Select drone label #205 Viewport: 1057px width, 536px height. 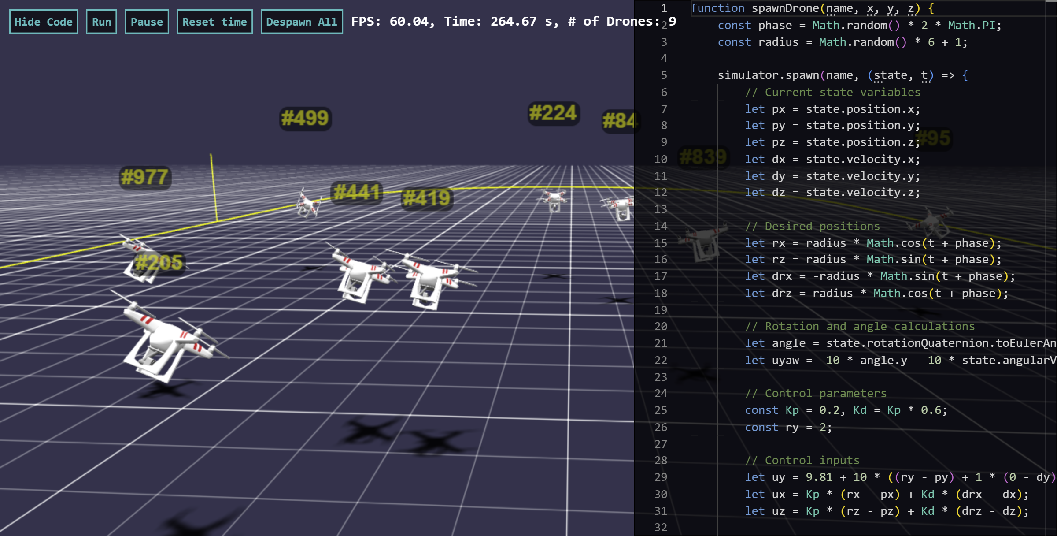[x=159, y=263]
